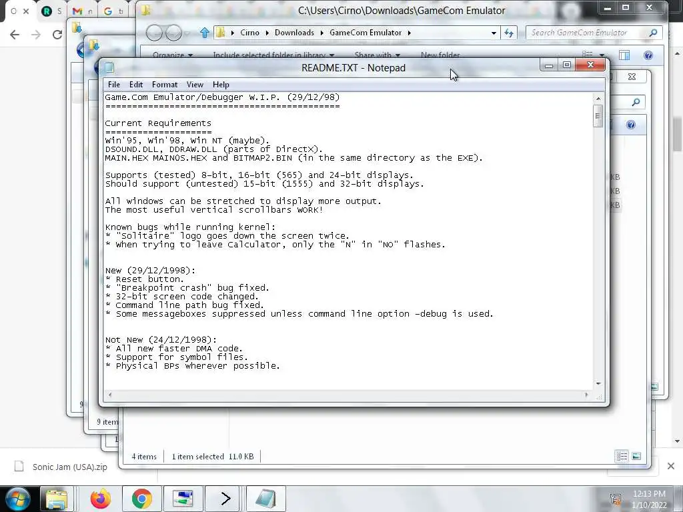Click the arrow-shaped app icon in taskbar
Image resolution: width=683 pixels, height=512 pixels.
click(x=224, y=499)
